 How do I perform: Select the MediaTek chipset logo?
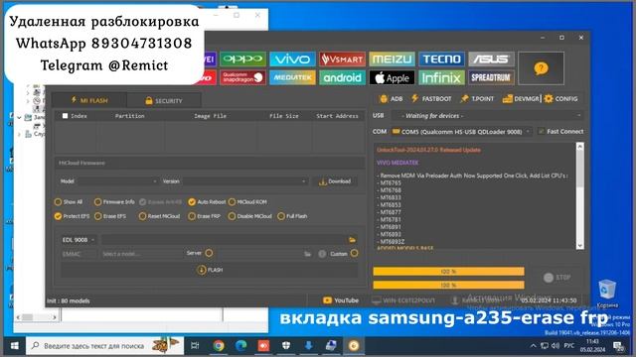(292, 77)
